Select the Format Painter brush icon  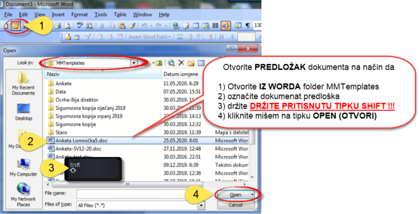132,26
